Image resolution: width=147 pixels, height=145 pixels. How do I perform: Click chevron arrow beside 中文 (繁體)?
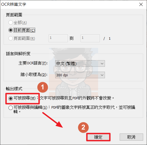point(102,63)
